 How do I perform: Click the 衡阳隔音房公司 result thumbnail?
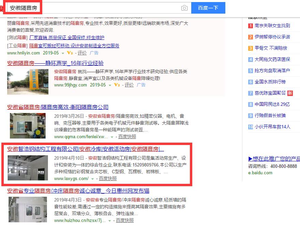(28, 126)
